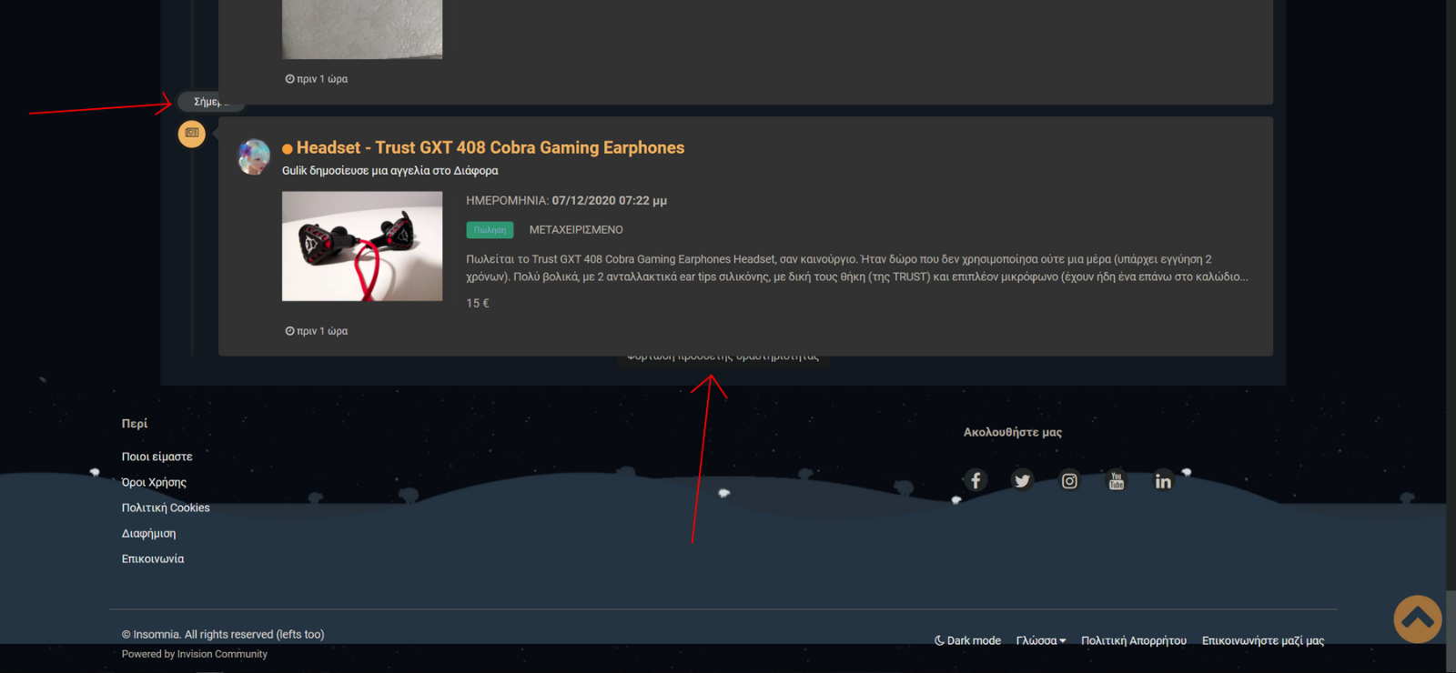Open Gulik's user avatar

pos(254,156)
